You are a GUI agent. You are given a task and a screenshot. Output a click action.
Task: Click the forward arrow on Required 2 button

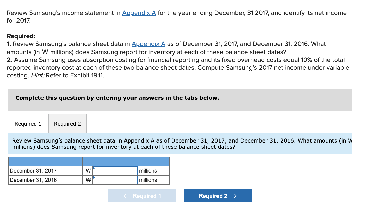coord(235,196)
